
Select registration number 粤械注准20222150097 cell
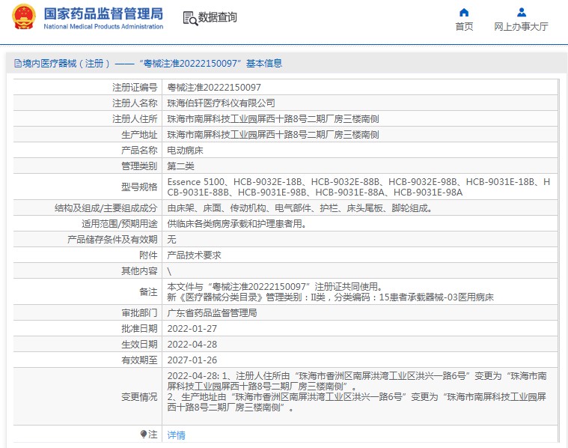214,88
